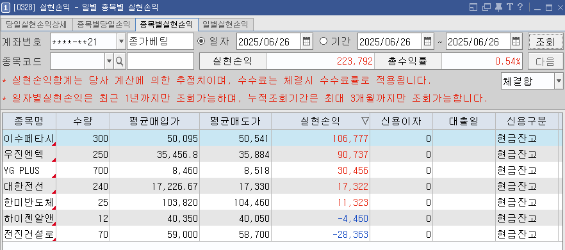Viewport: 565px width, 250px height.
Task: Open the account number dropdown
Action: click(x=121, y=42)
